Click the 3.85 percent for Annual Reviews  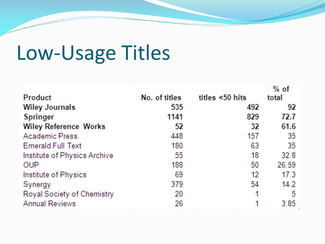click(289, 204)
